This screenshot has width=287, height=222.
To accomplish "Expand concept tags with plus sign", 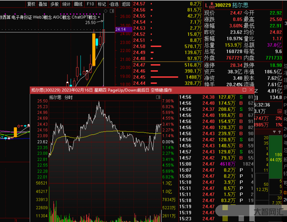I will pyautogui.click(x=99, y=17).
